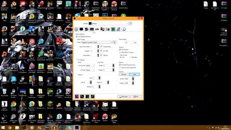The width and height of the screenshot is (231, 130).
Task: Select the RawCap file format radio
Action: click(130, 57)
